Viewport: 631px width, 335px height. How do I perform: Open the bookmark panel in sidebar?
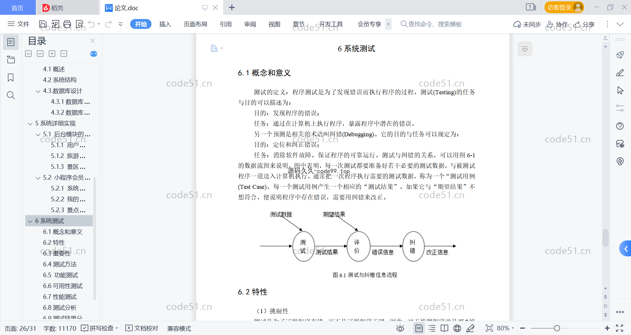tap(11, 78)
